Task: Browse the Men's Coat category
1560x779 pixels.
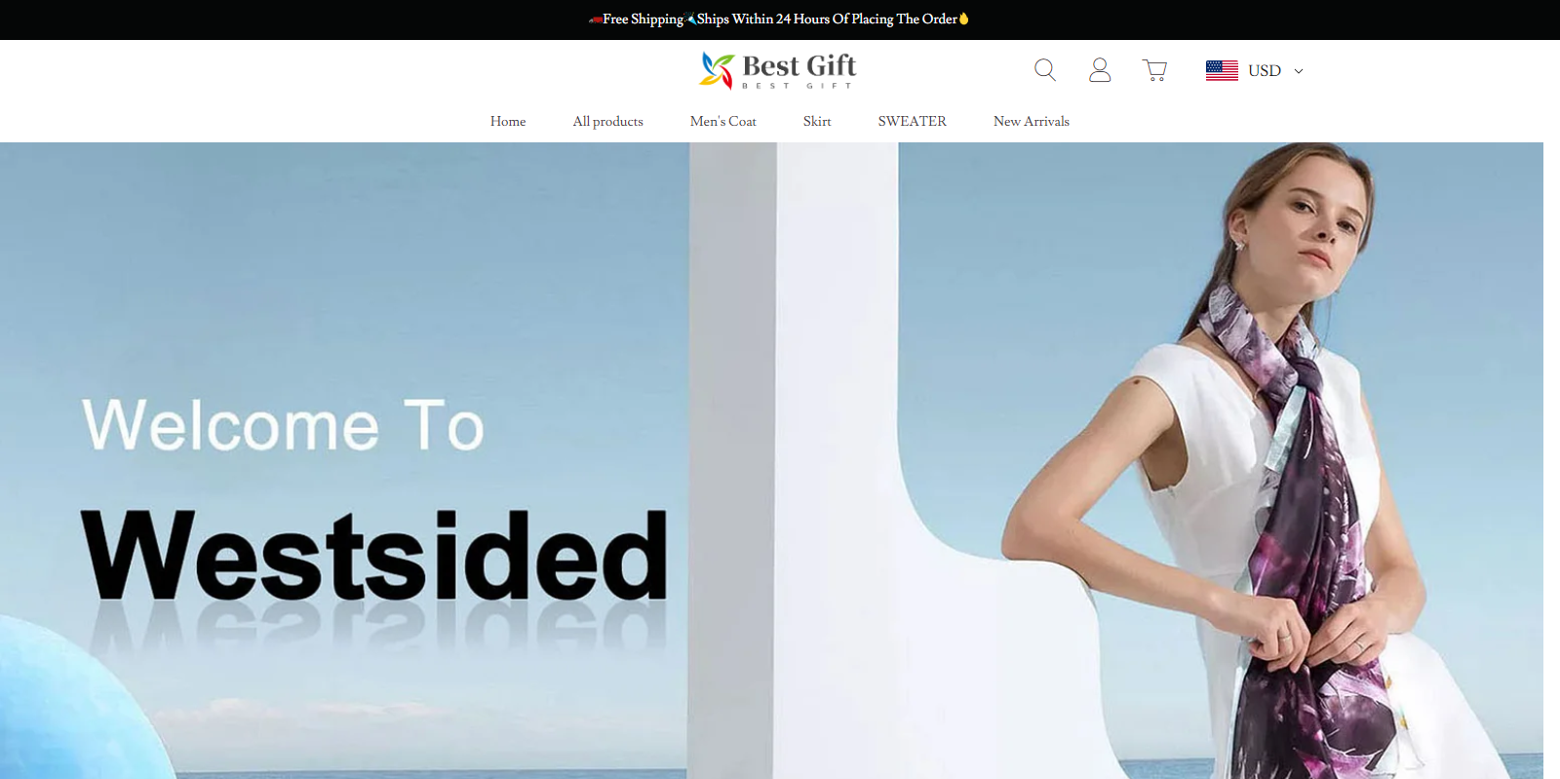Action: pyautogui.click(x=722, y=121)
